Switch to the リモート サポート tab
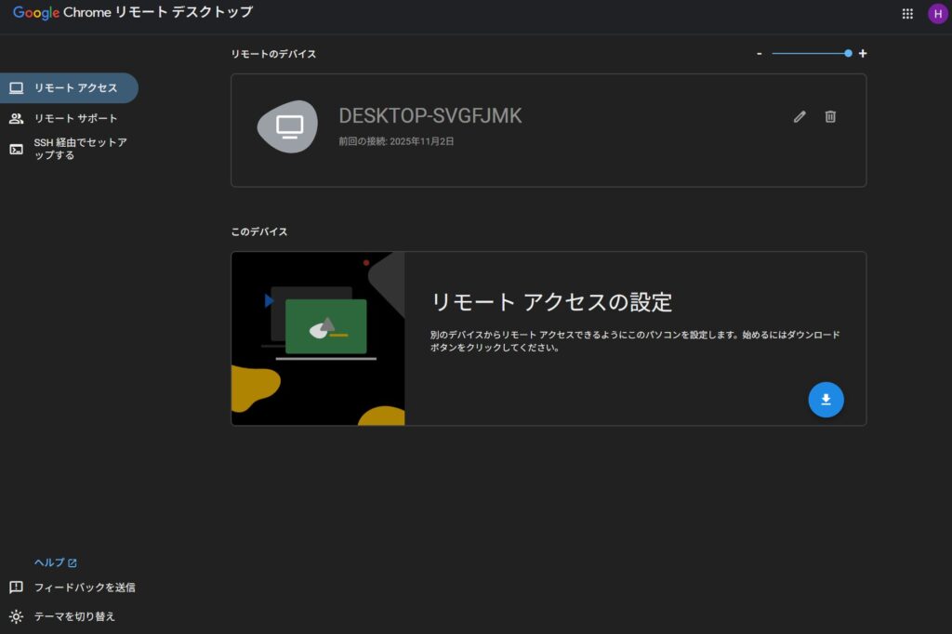 (75, 119)
